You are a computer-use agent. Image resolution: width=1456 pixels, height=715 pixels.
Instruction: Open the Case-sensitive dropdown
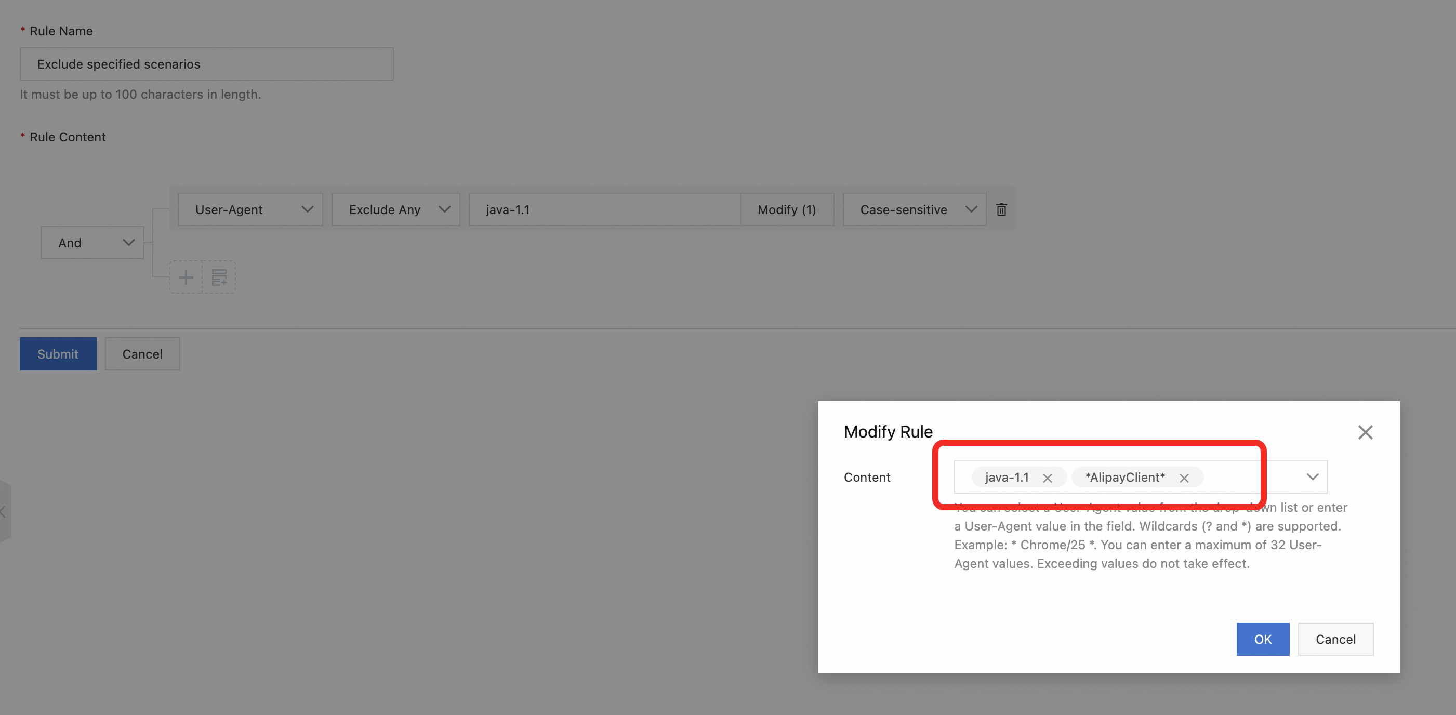(915, 210)
